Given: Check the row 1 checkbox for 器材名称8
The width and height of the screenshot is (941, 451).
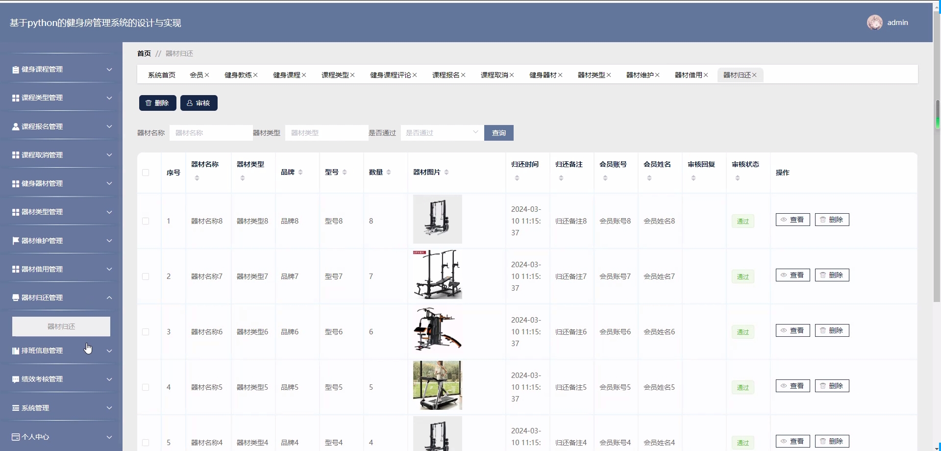Looking at the screenshot, I should click(146, 221).
